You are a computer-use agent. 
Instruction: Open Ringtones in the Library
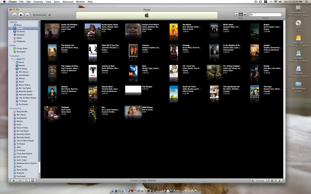(21, 42)
